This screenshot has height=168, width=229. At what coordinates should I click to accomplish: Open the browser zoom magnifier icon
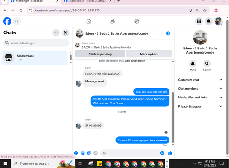click(x=197, y=11)
